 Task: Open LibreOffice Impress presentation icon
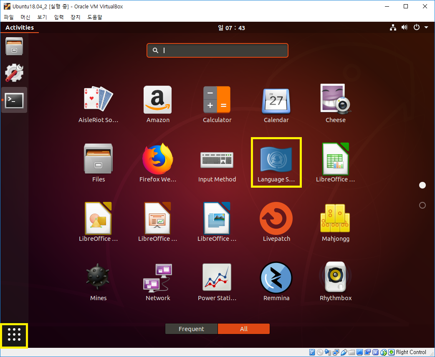pyautogui.click(x=158, y=222)
